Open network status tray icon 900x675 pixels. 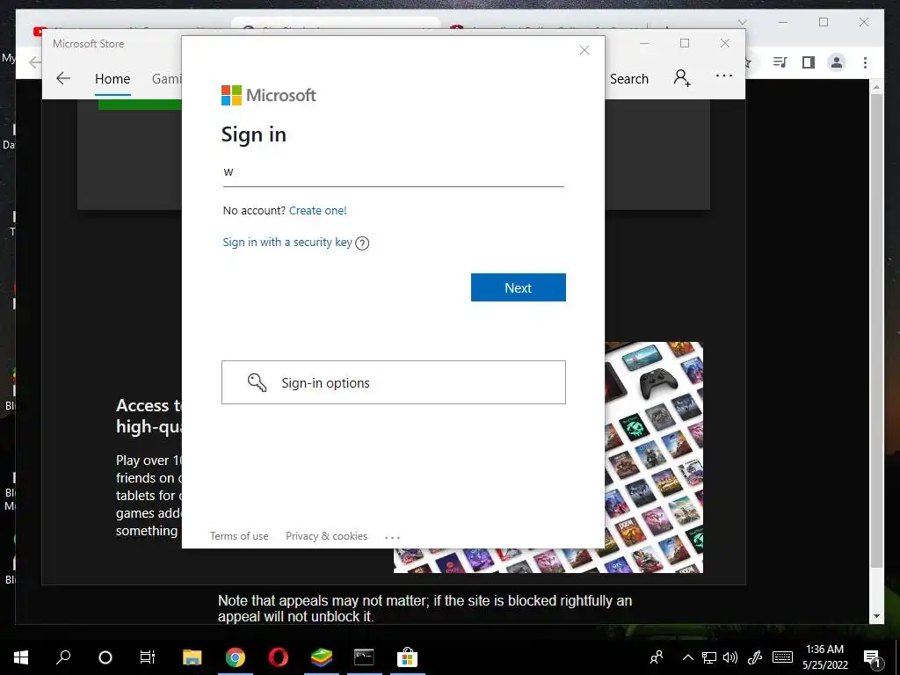[709, 657]
